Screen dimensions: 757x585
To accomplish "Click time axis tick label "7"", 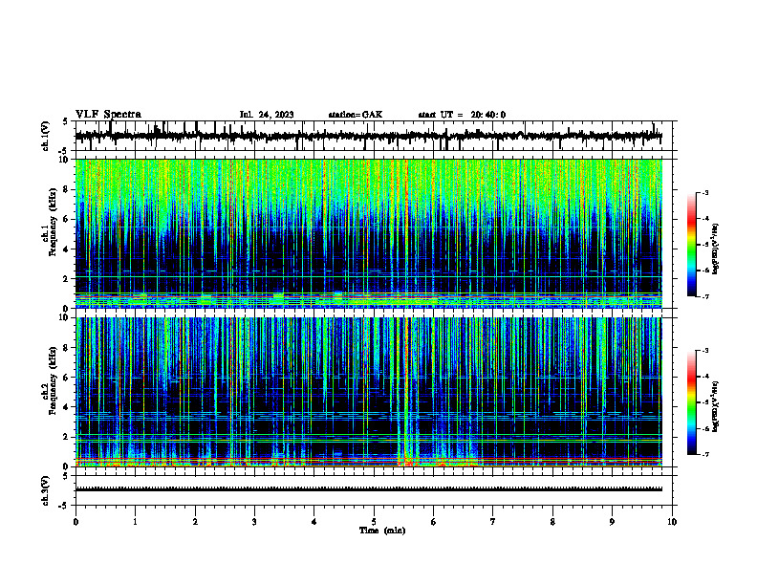I will (x=493, y=522).
